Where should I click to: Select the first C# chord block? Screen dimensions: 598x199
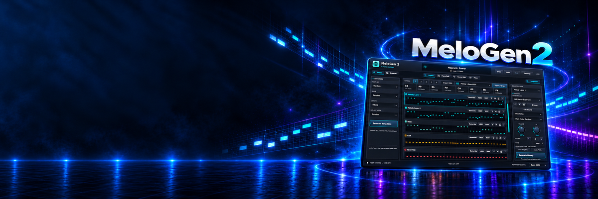pyautogui.click(x=410, y=87)
